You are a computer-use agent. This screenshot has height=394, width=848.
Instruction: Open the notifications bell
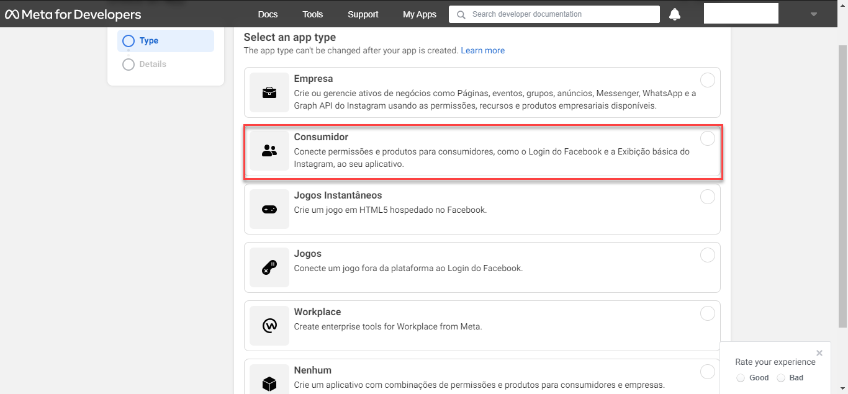(x=675, y=14)
